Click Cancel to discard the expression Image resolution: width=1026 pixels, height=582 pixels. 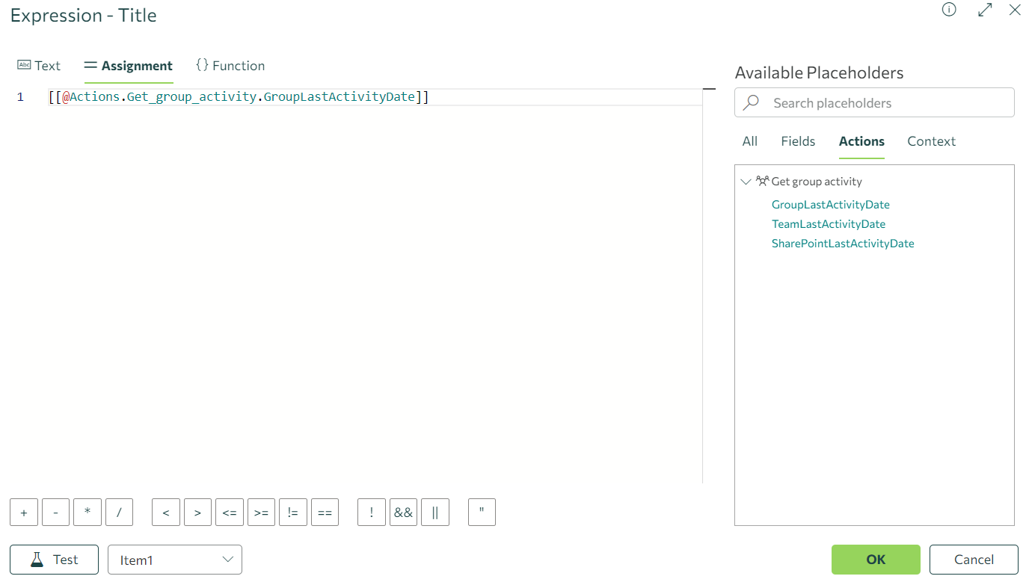[x=974, y=560]
